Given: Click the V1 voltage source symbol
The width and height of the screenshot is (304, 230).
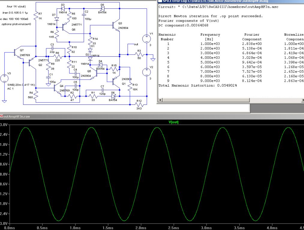Looking at the screenshot, I should 146,39.
